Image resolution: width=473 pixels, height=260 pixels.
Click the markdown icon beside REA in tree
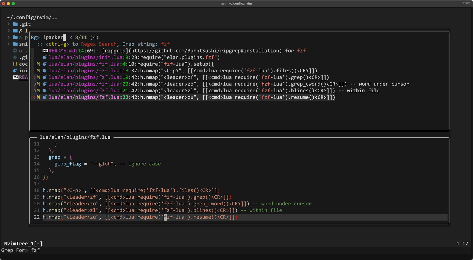click(x=16, y=77)
